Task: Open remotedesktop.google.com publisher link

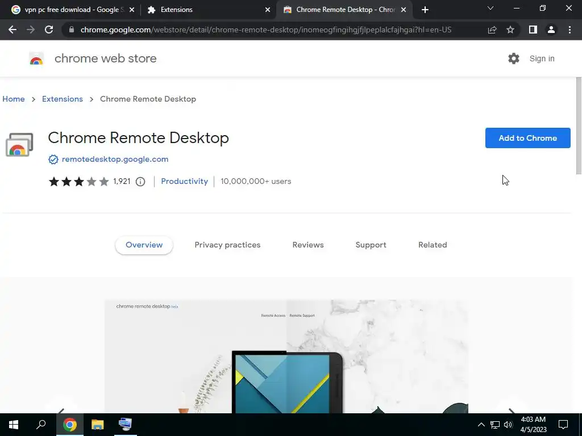Action: [115, 160]
